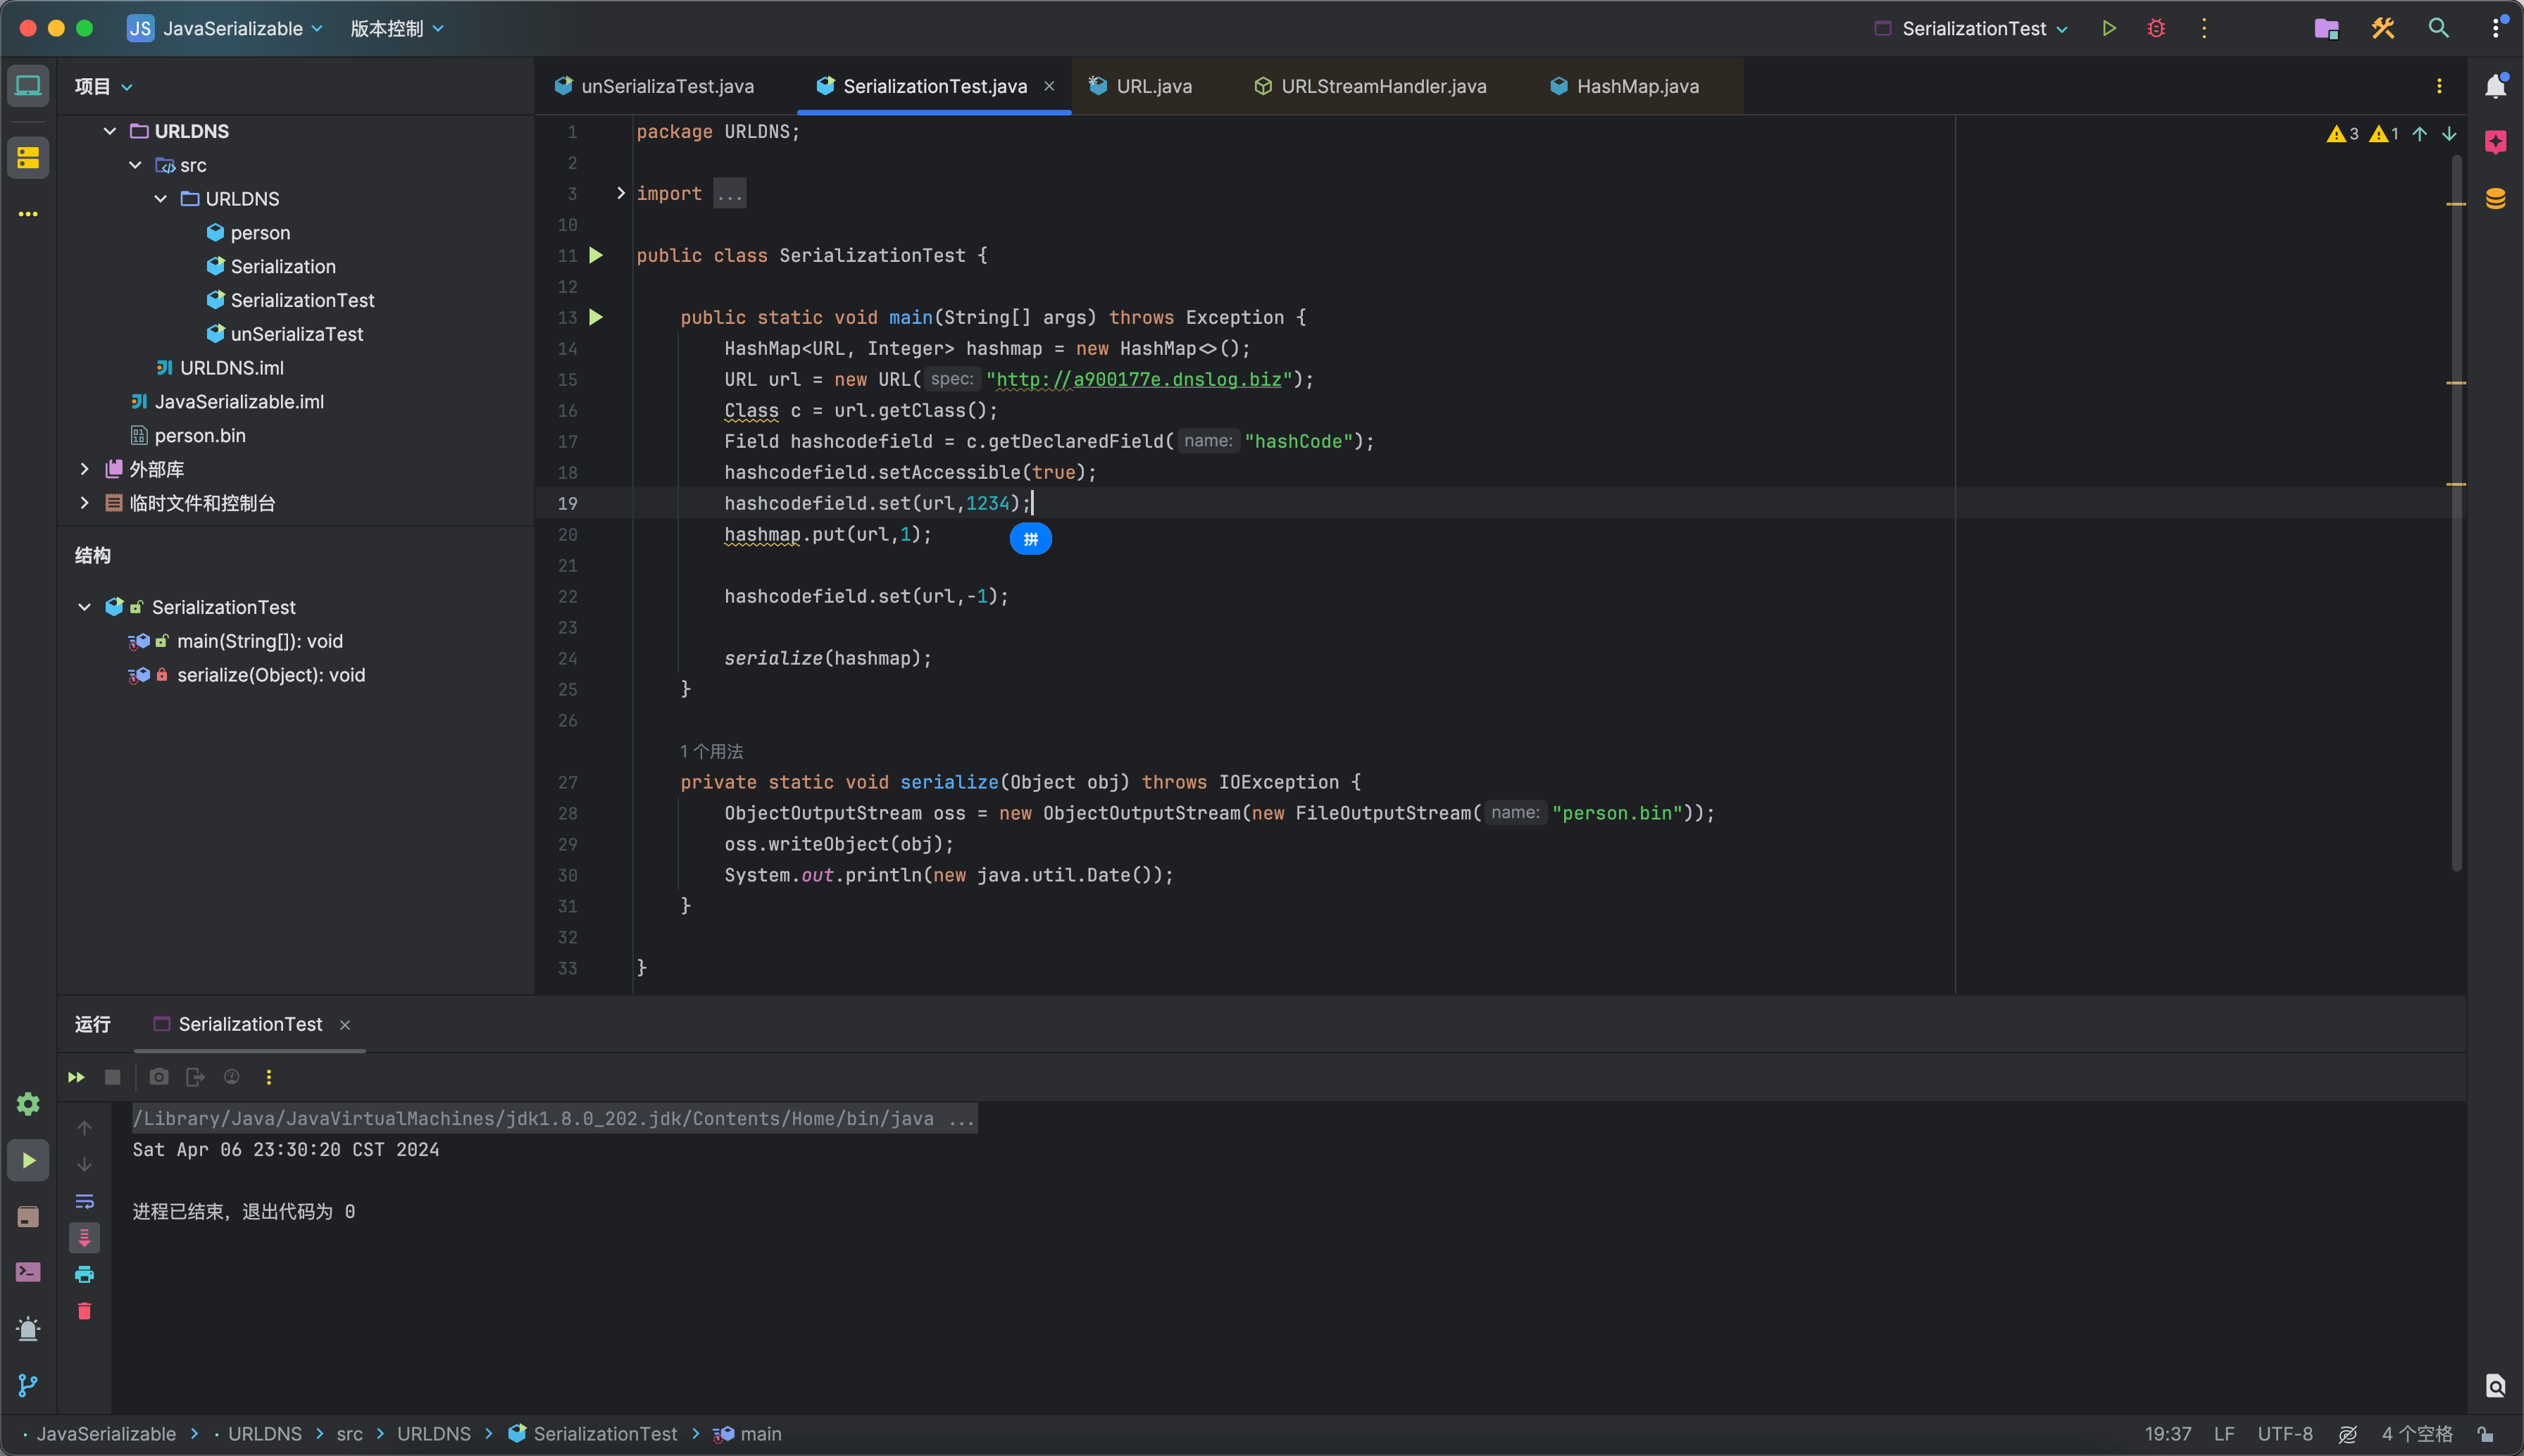Open Git branch tool window icon
The width and height of the screenshot is (2524, 1456).
pos(28,1385)
